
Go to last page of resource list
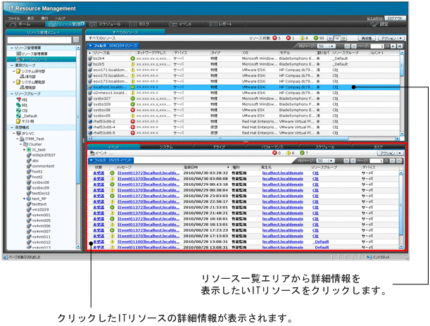[x=400, y=46]
